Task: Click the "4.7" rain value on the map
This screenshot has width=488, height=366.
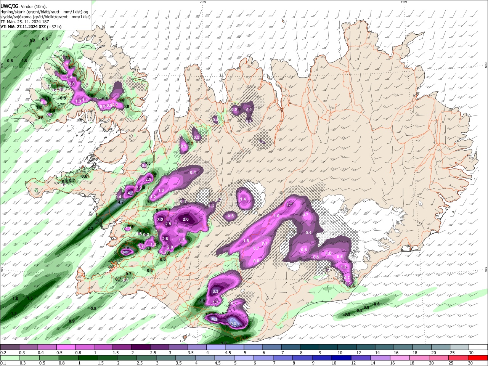Action: 121,202
